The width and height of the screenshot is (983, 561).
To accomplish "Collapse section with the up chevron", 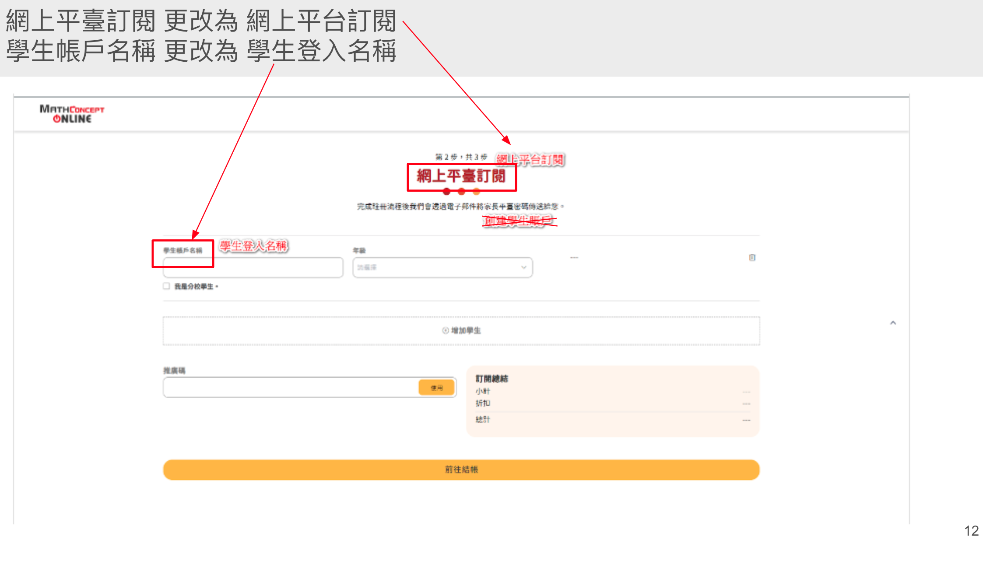I will tap(893, 323).
